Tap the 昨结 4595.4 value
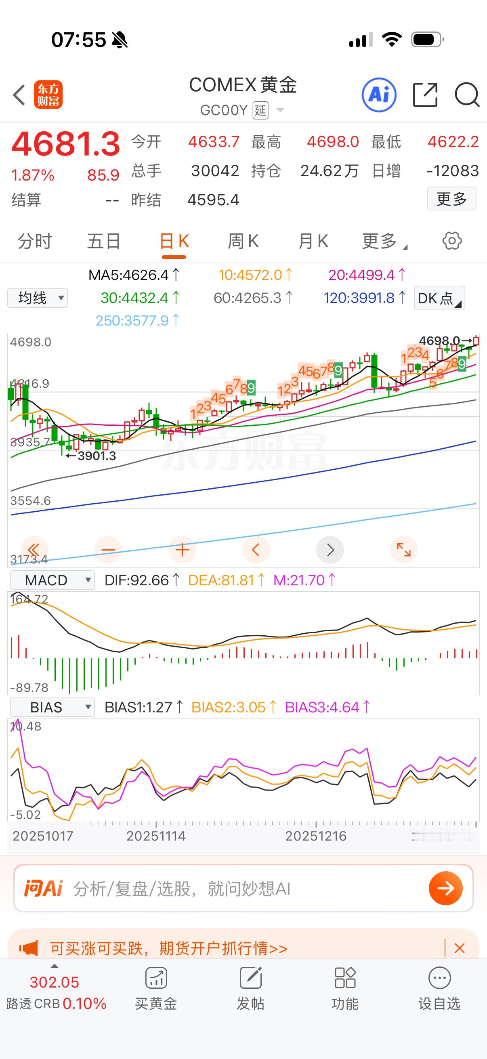Screen dimensions: 487x1059 click(x=213, y=200)
